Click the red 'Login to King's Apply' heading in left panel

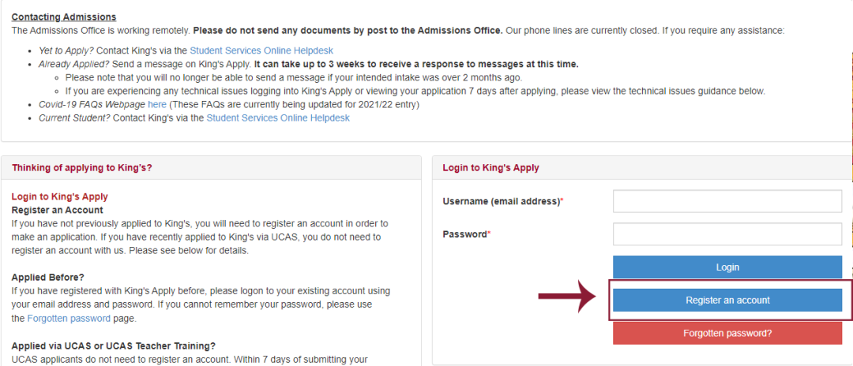(x=60, y=196)
